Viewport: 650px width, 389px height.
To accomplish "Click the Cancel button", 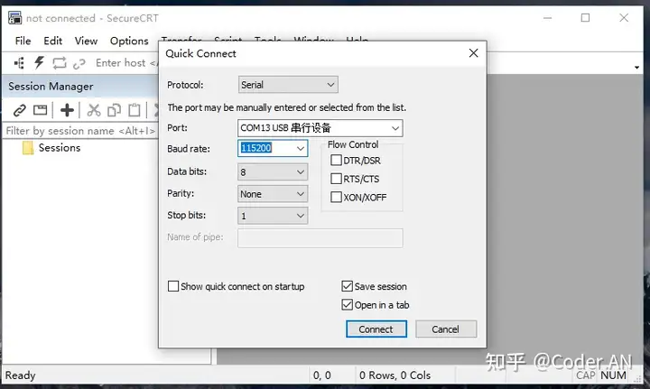I will coord(446,329).
